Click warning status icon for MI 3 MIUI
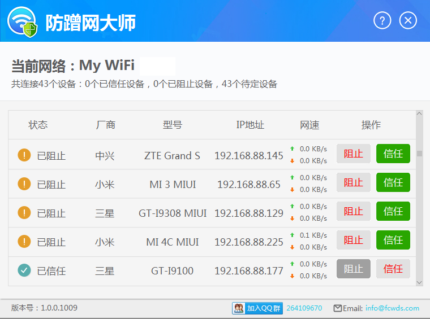The height and width of the screenshot is (319, 430). pos(24,183)
